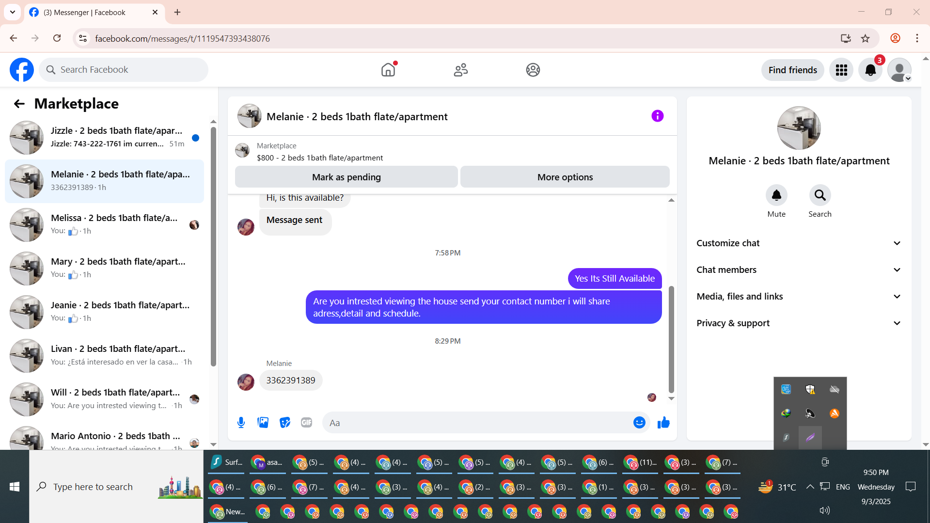The height and width of the screenshot is (523, 930).
Task: Record a voice clip with microphone icon
Action: [x=241, y=423]
